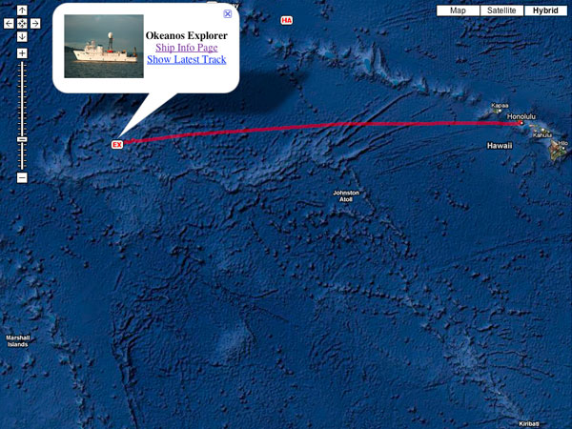This screenshot has width=572, height=429.
Task: Click Show Latest Track link
Action: pos(187,59)
